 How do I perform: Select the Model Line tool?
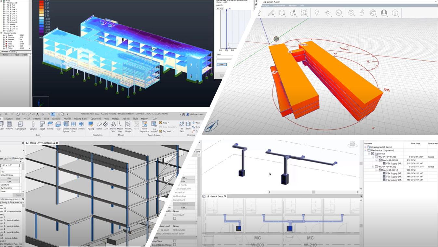pos(120,127)
